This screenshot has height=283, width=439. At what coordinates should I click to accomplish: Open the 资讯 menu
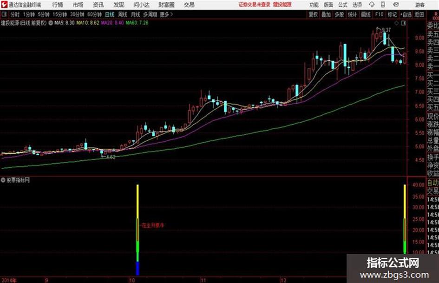pos(98,5)
